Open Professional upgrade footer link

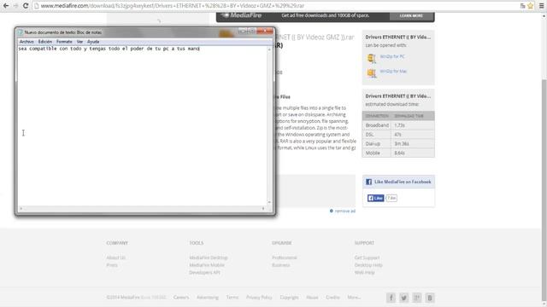[x=285, y=258]
